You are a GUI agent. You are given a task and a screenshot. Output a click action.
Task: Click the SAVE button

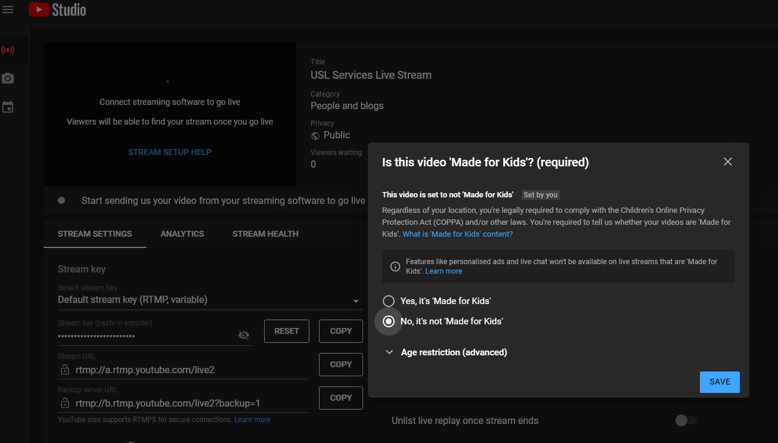click(720, 382)
